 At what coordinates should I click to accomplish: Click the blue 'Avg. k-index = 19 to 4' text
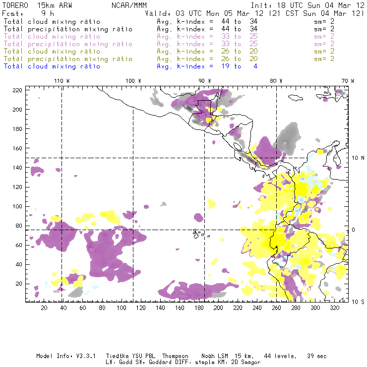[207, 66]
